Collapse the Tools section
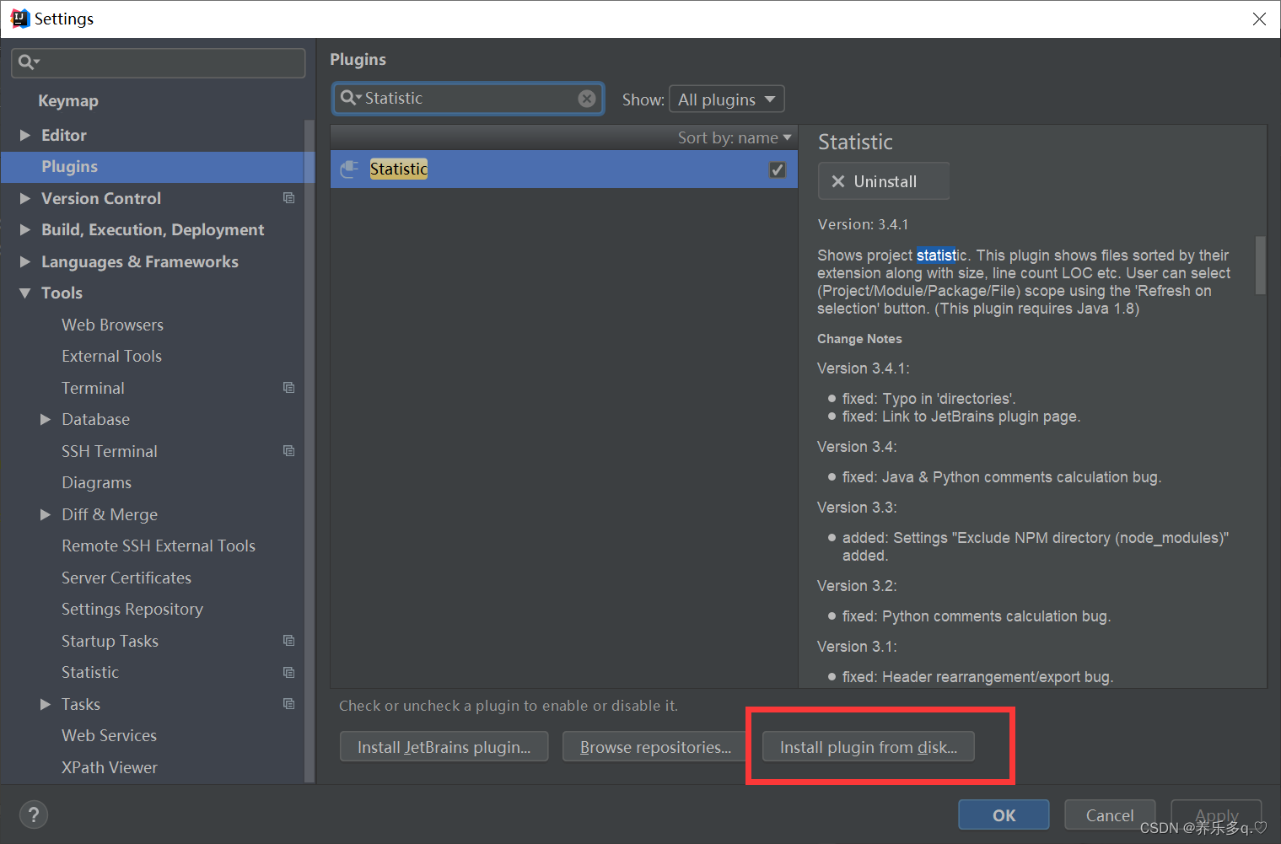The height and width of the screenshot is (844, 1281). [25, 293]
